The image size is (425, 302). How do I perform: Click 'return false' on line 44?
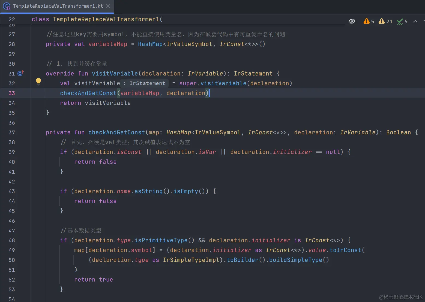point(95,201)
